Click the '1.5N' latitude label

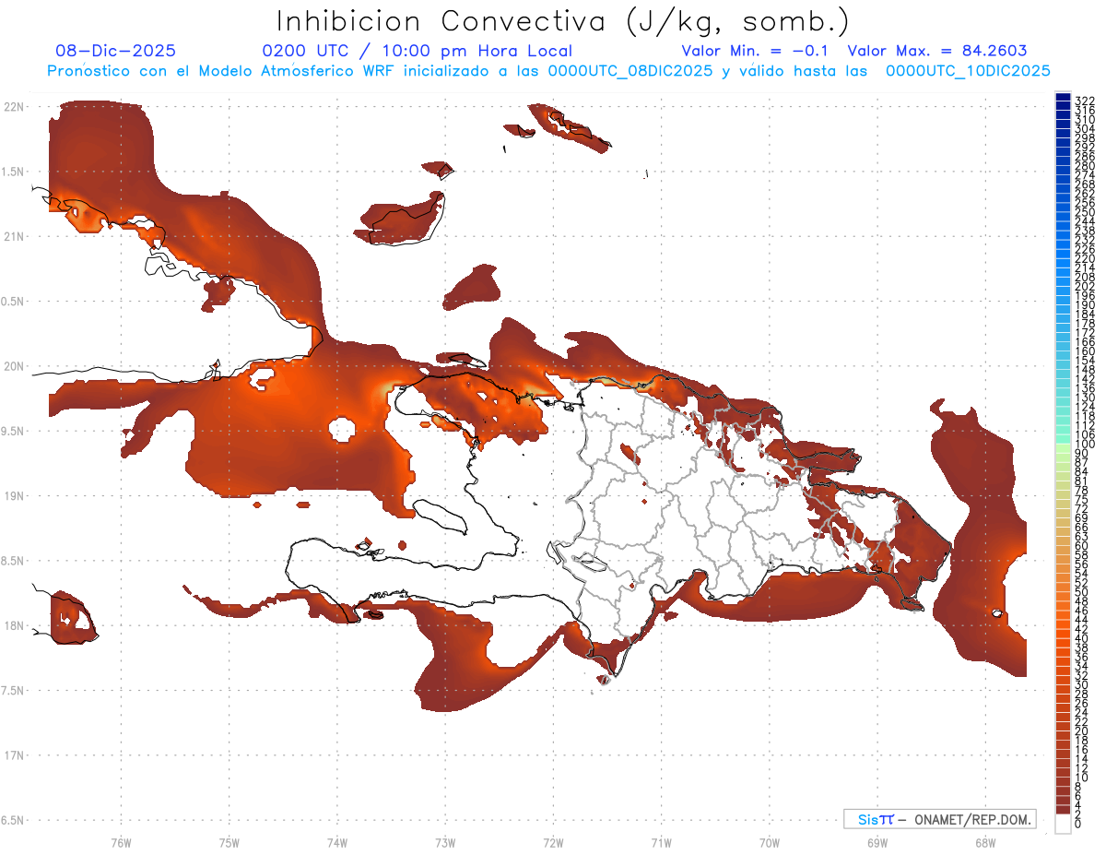(13, 172)
